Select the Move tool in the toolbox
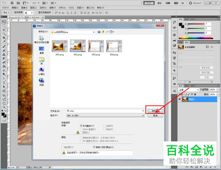The image size is (221, 170). (4, 22)
